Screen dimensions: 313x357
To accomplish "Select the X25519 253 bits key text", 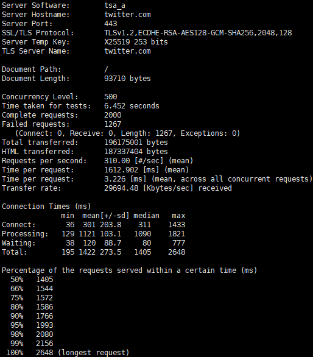I will (136, 42).
